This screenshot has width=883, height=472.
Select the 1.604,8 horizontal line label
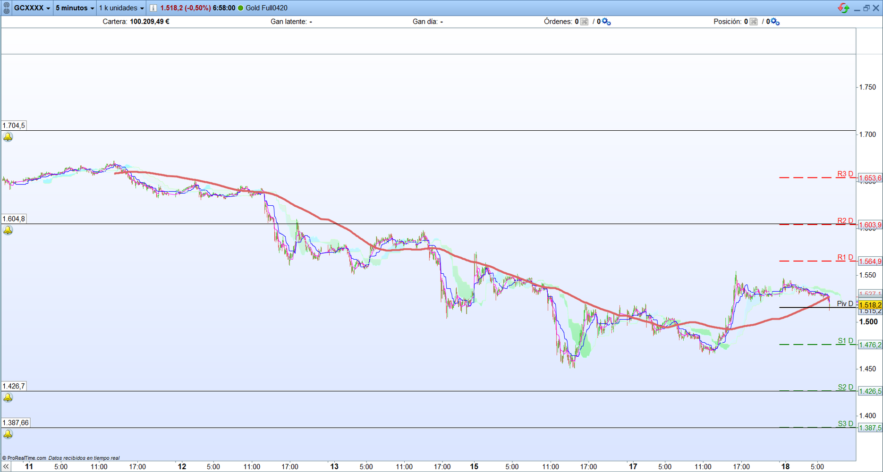[14, 219]
